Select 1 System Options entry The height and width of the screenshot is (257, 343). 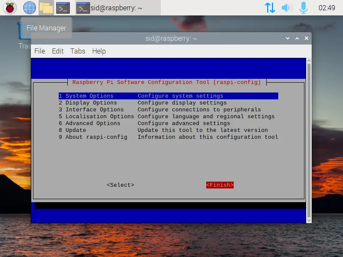[168, 96]
